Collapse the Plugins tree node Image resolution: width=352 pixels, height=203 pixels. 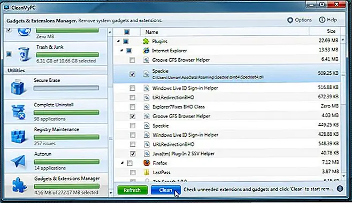pos(118,41)
